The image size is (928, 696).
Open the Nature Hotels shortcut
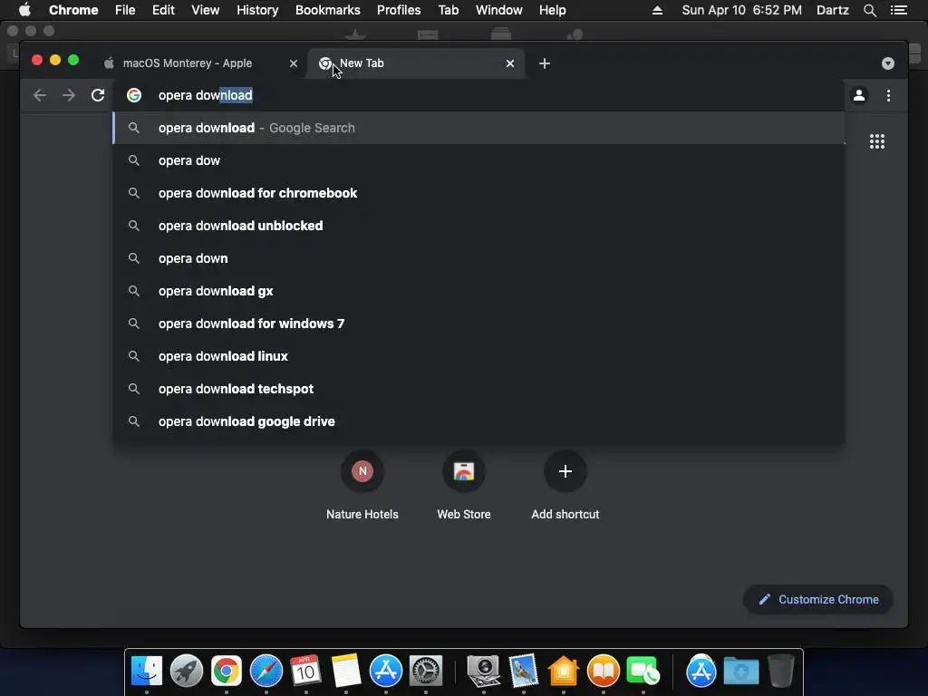(x=362, y=486)
